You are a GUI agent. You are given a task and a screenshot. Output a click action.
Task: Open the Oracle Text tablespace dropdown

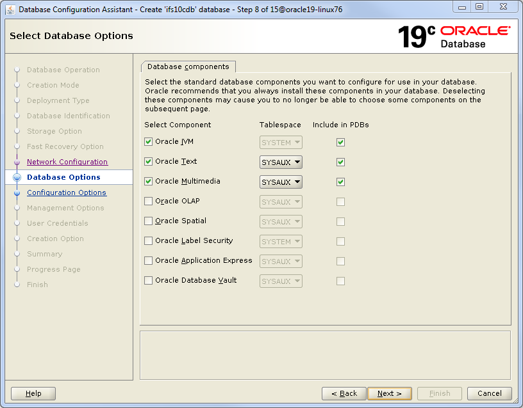point(281,162)
